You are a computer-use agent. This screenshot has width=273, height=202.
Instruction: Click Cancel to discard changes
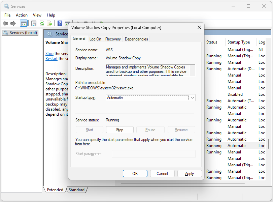162,174
